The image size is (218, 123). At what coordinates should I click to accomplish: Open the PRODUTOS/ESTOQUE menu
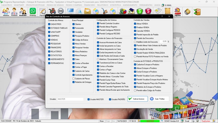point(35,5)
